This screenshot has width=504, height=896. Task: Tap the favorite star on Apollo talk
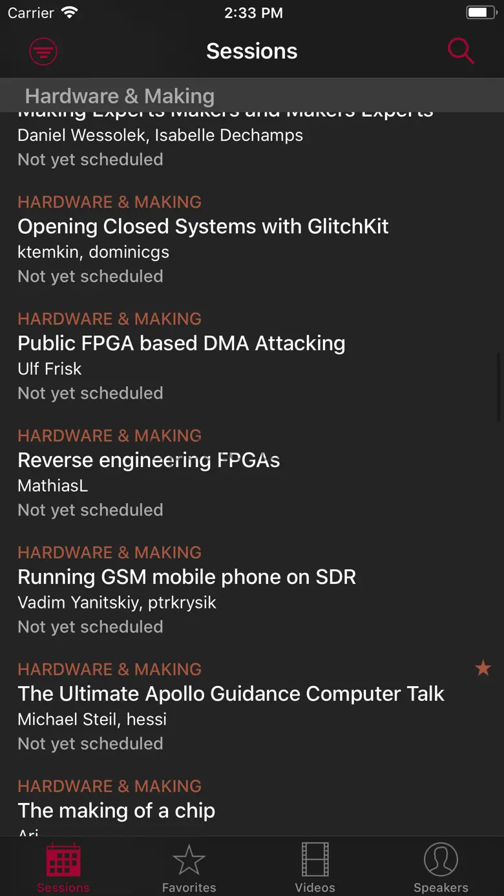[483, 668]
